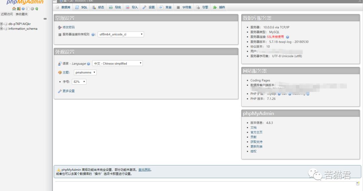Click the server address 10.0.0.6:3306 in breadcrumb
This screenshot has width=363, height=191.
coord(84,1)
